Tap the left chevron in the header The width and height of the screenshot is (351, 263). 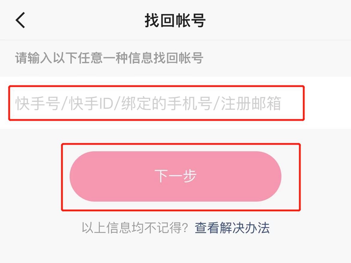pos(21,20)
